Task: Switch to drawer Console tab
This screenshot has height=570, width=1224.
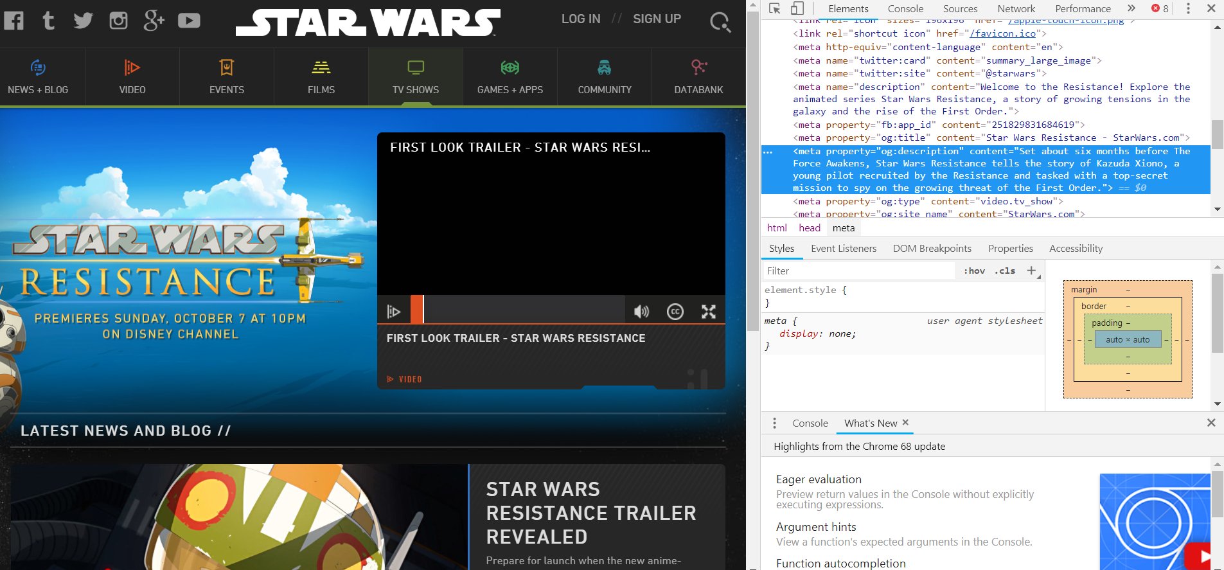Action: click(810, 423)
